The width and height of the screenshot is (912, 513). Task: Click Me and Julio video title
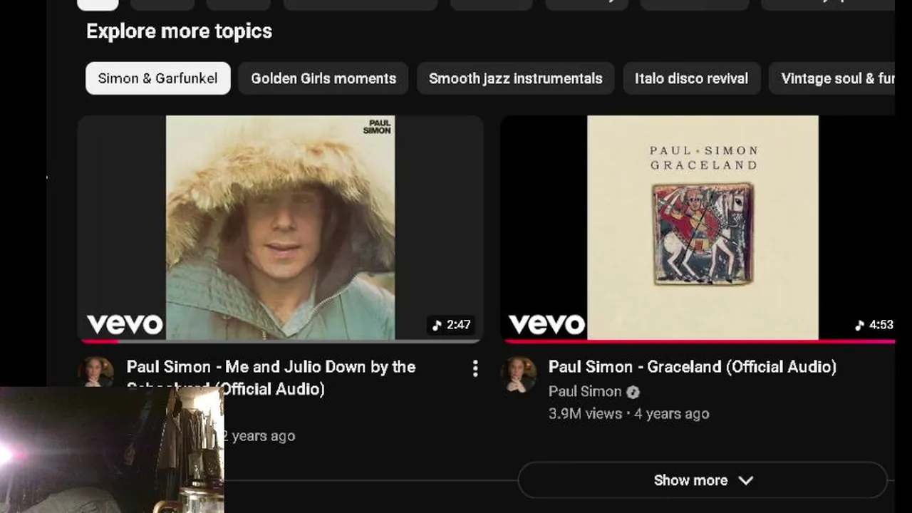coord(271,378)
